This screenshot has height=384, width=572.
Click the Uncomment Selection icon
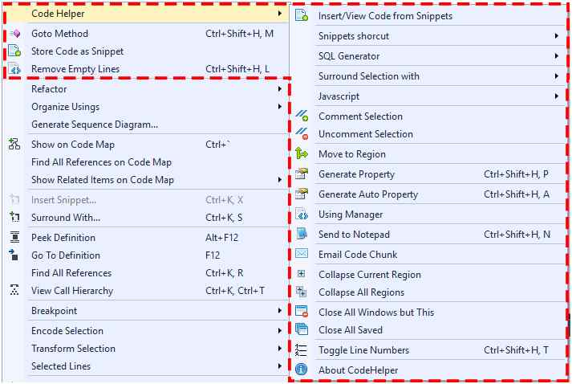pyautogui.click(x=302, y=134)
